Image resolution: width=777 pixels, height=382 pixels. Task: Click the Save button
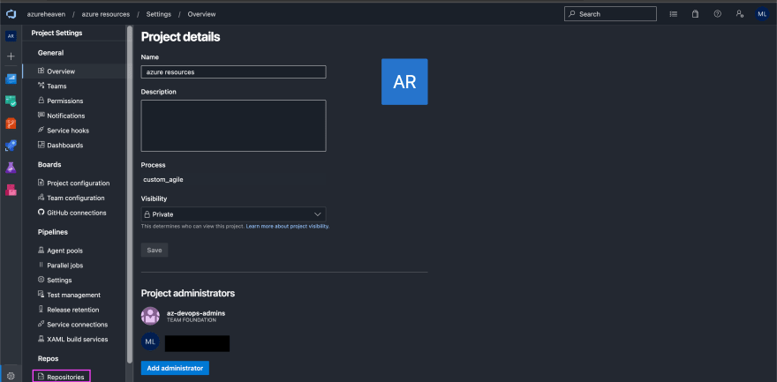pyautogui.click(x=155, y=250)
